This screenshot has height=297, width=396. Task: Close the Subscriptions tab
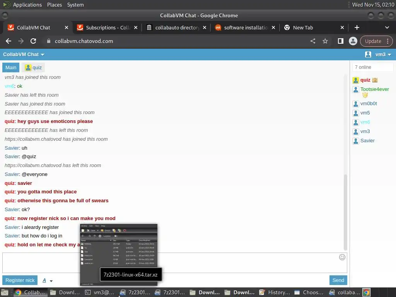coord(136,27)
